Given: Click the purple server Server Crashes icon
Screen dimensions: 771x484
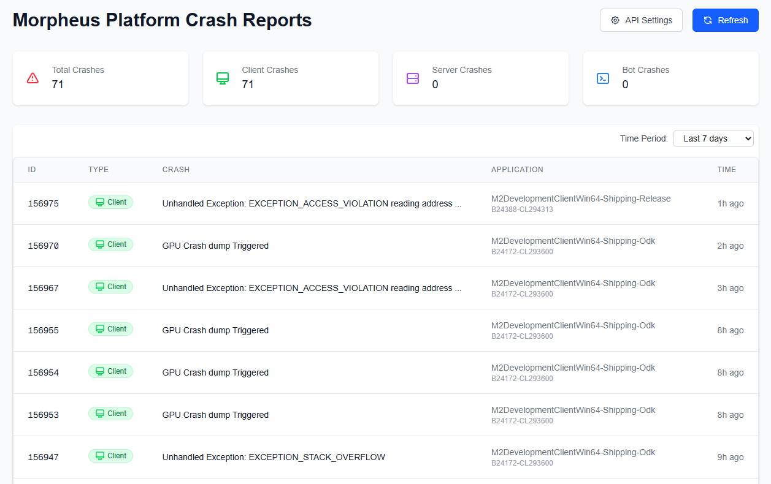Looking at the screenshot, I should [413, 78].
